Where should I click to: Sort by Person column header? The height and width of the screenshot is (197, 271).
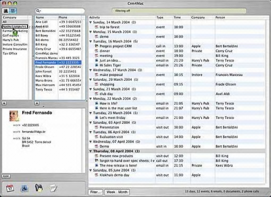240,18
